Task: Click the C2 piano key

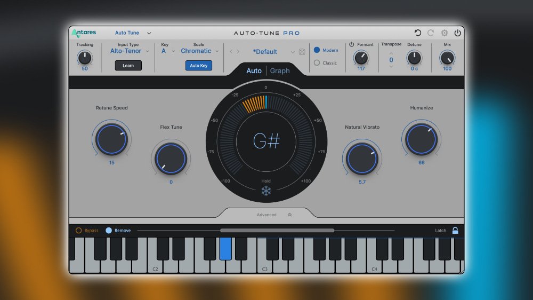Action: [155, 266]
